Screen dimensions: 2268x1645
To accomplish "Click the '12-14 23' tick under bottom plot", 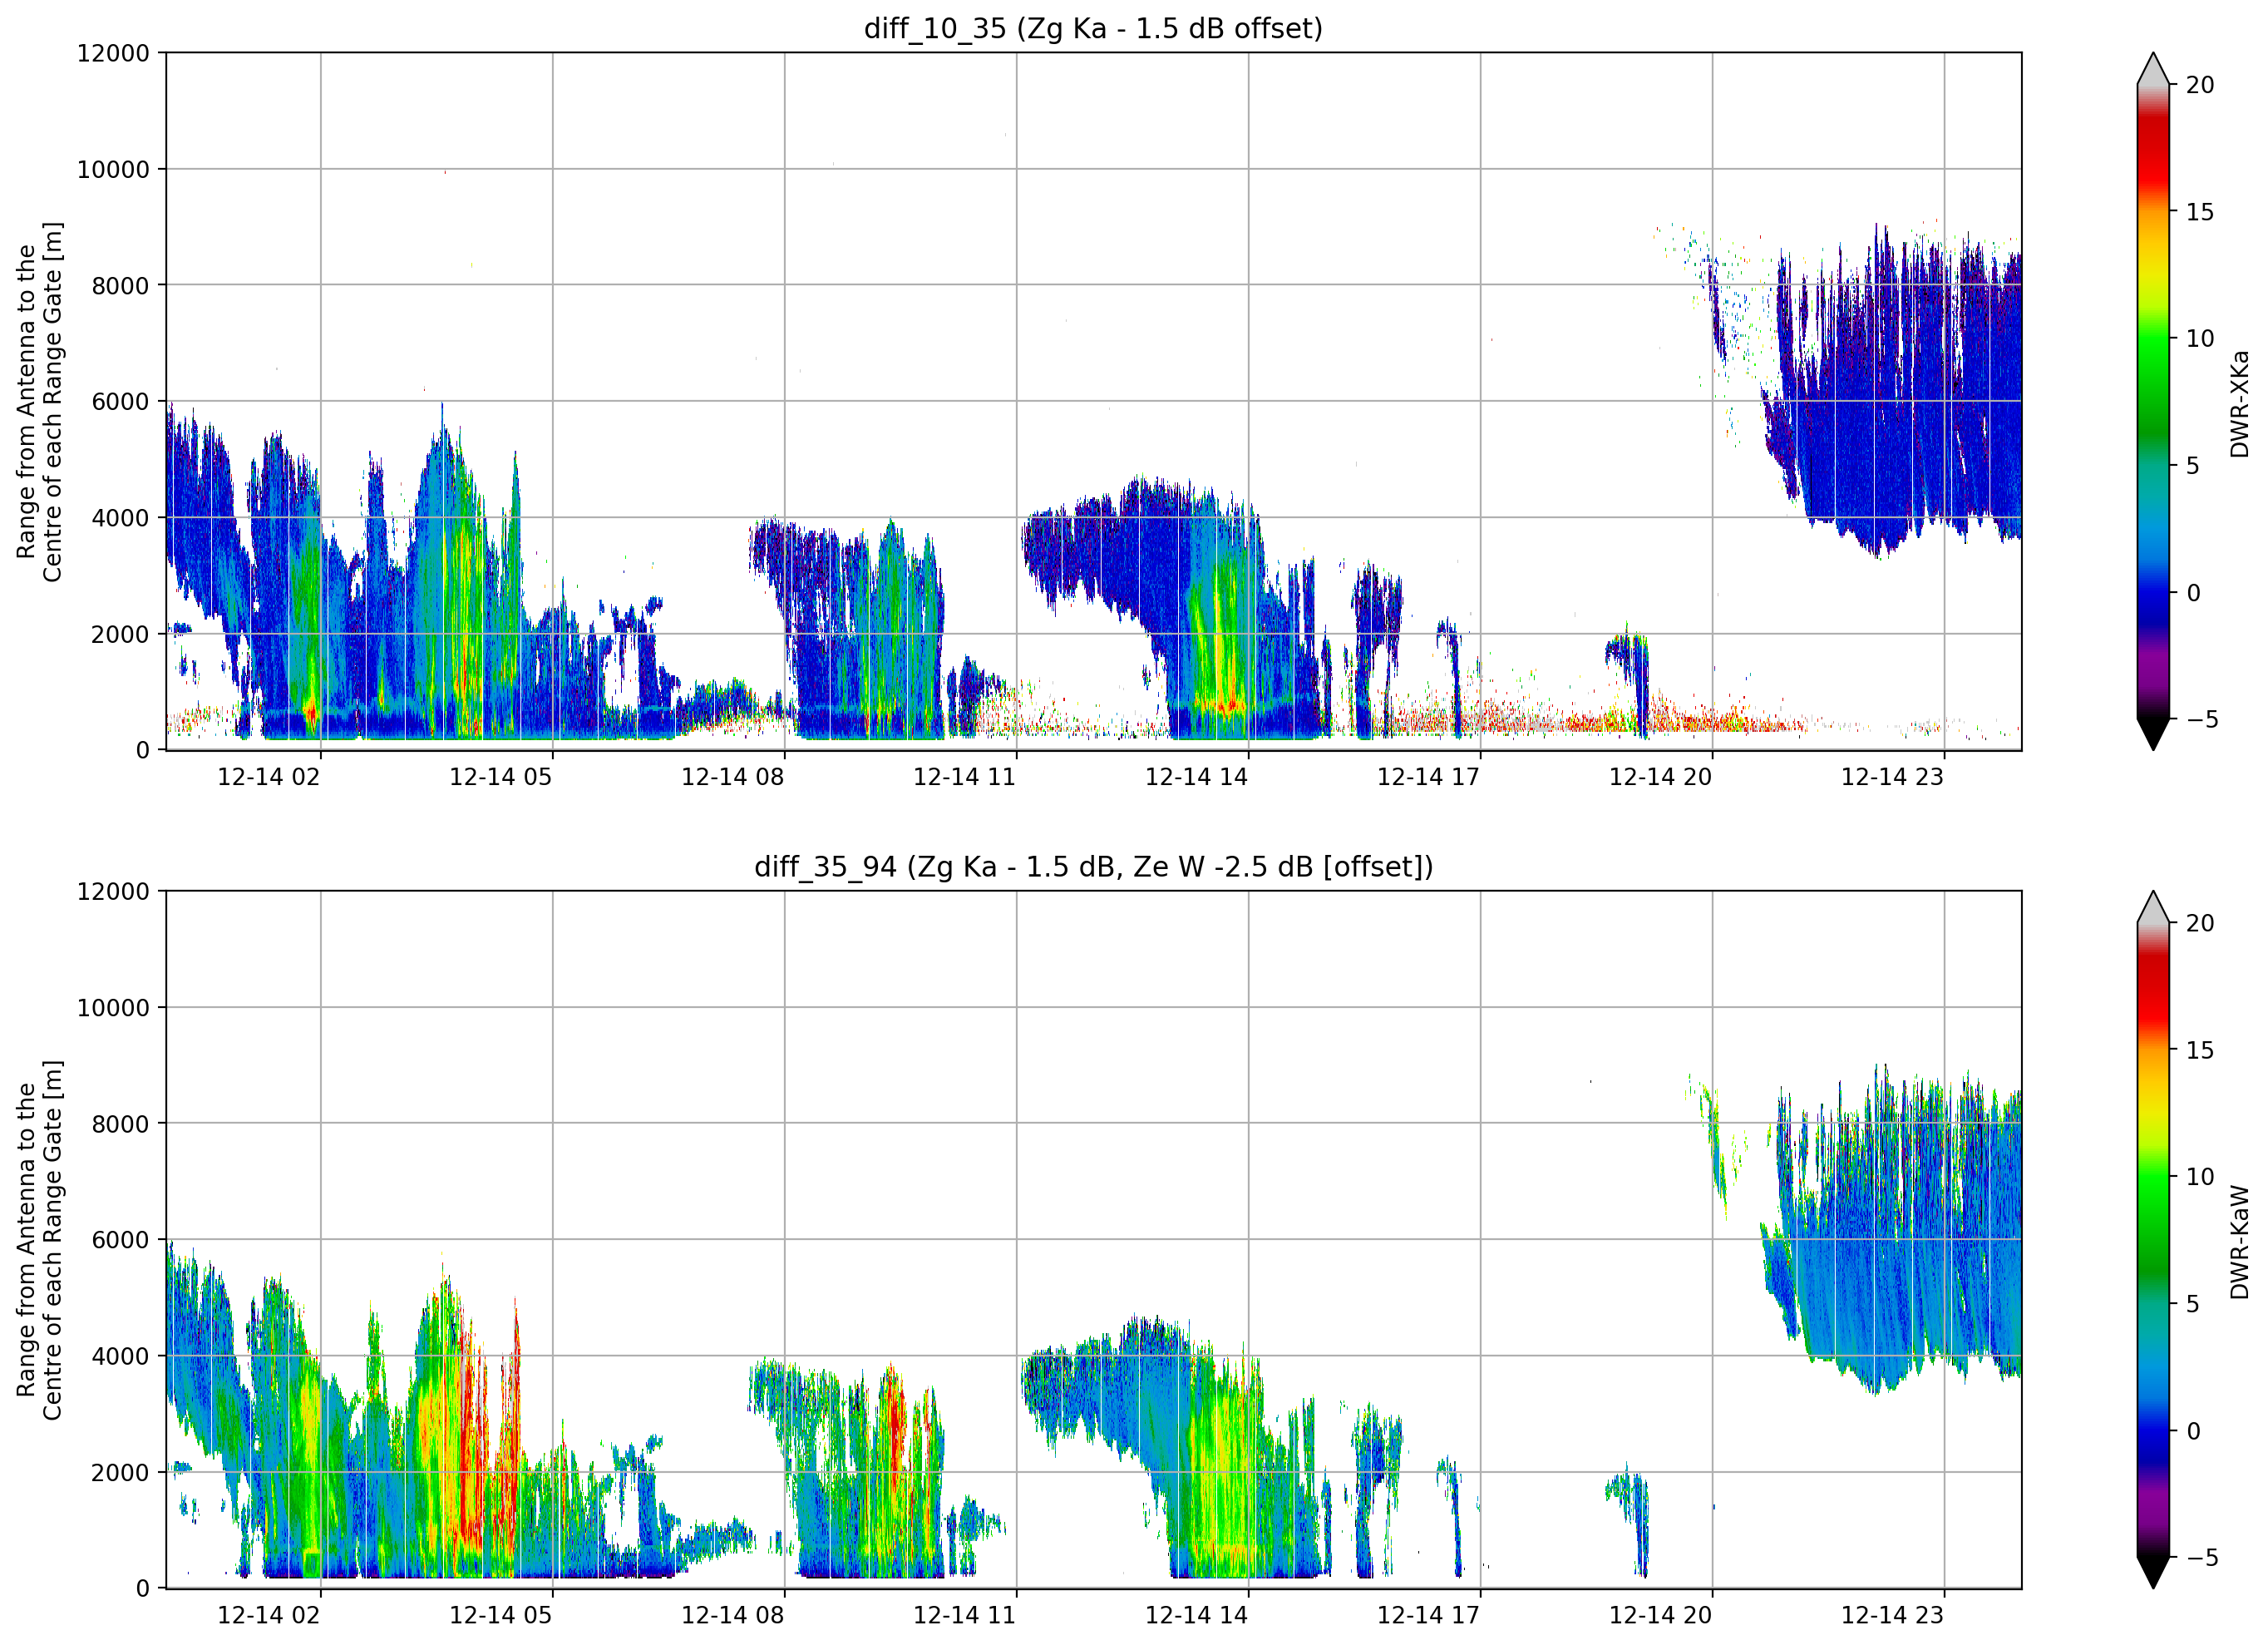I will click(x=1893, y=1615).
